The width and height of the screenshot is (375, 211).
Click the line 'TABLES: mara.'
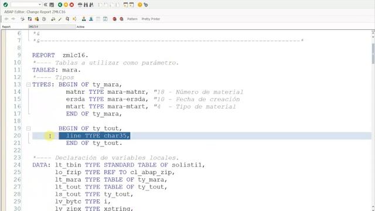tap(56, 70)
